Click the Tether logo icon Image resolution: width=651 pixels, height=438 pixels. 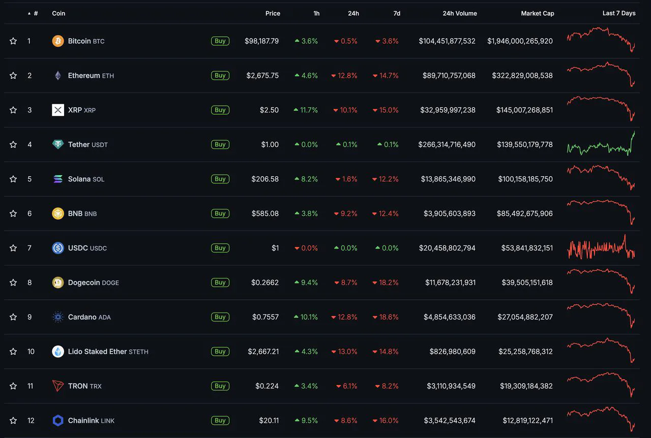pyautogui.click(x=58, y=144)
